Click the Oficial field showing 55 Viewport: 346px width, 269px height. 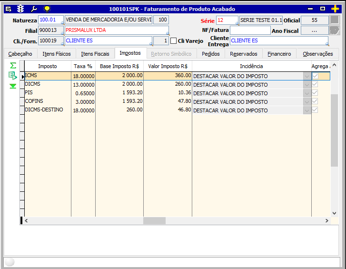click(315, 20)
